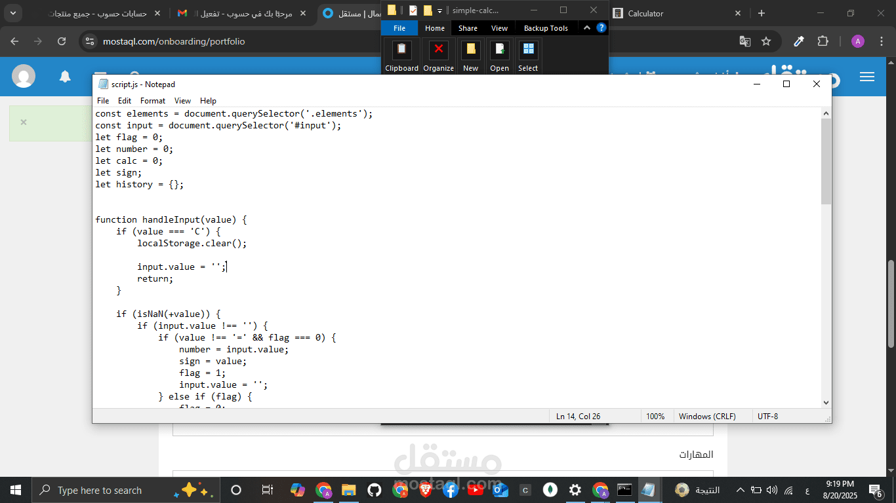Open the Chrome Extensions puzzle icon
Image resolution: width=896 pixels, height=503 pixels.
[823, 41]
